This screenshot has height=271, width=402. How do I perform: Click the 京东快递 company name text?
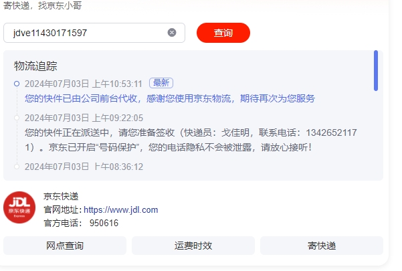point(61,197)
